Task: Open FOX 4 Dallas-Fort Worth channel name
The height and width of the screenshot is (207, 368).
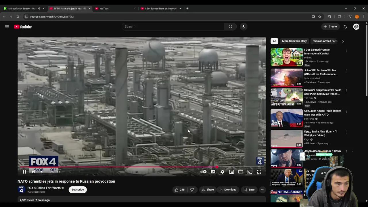Action: click(x=44, y=188)
